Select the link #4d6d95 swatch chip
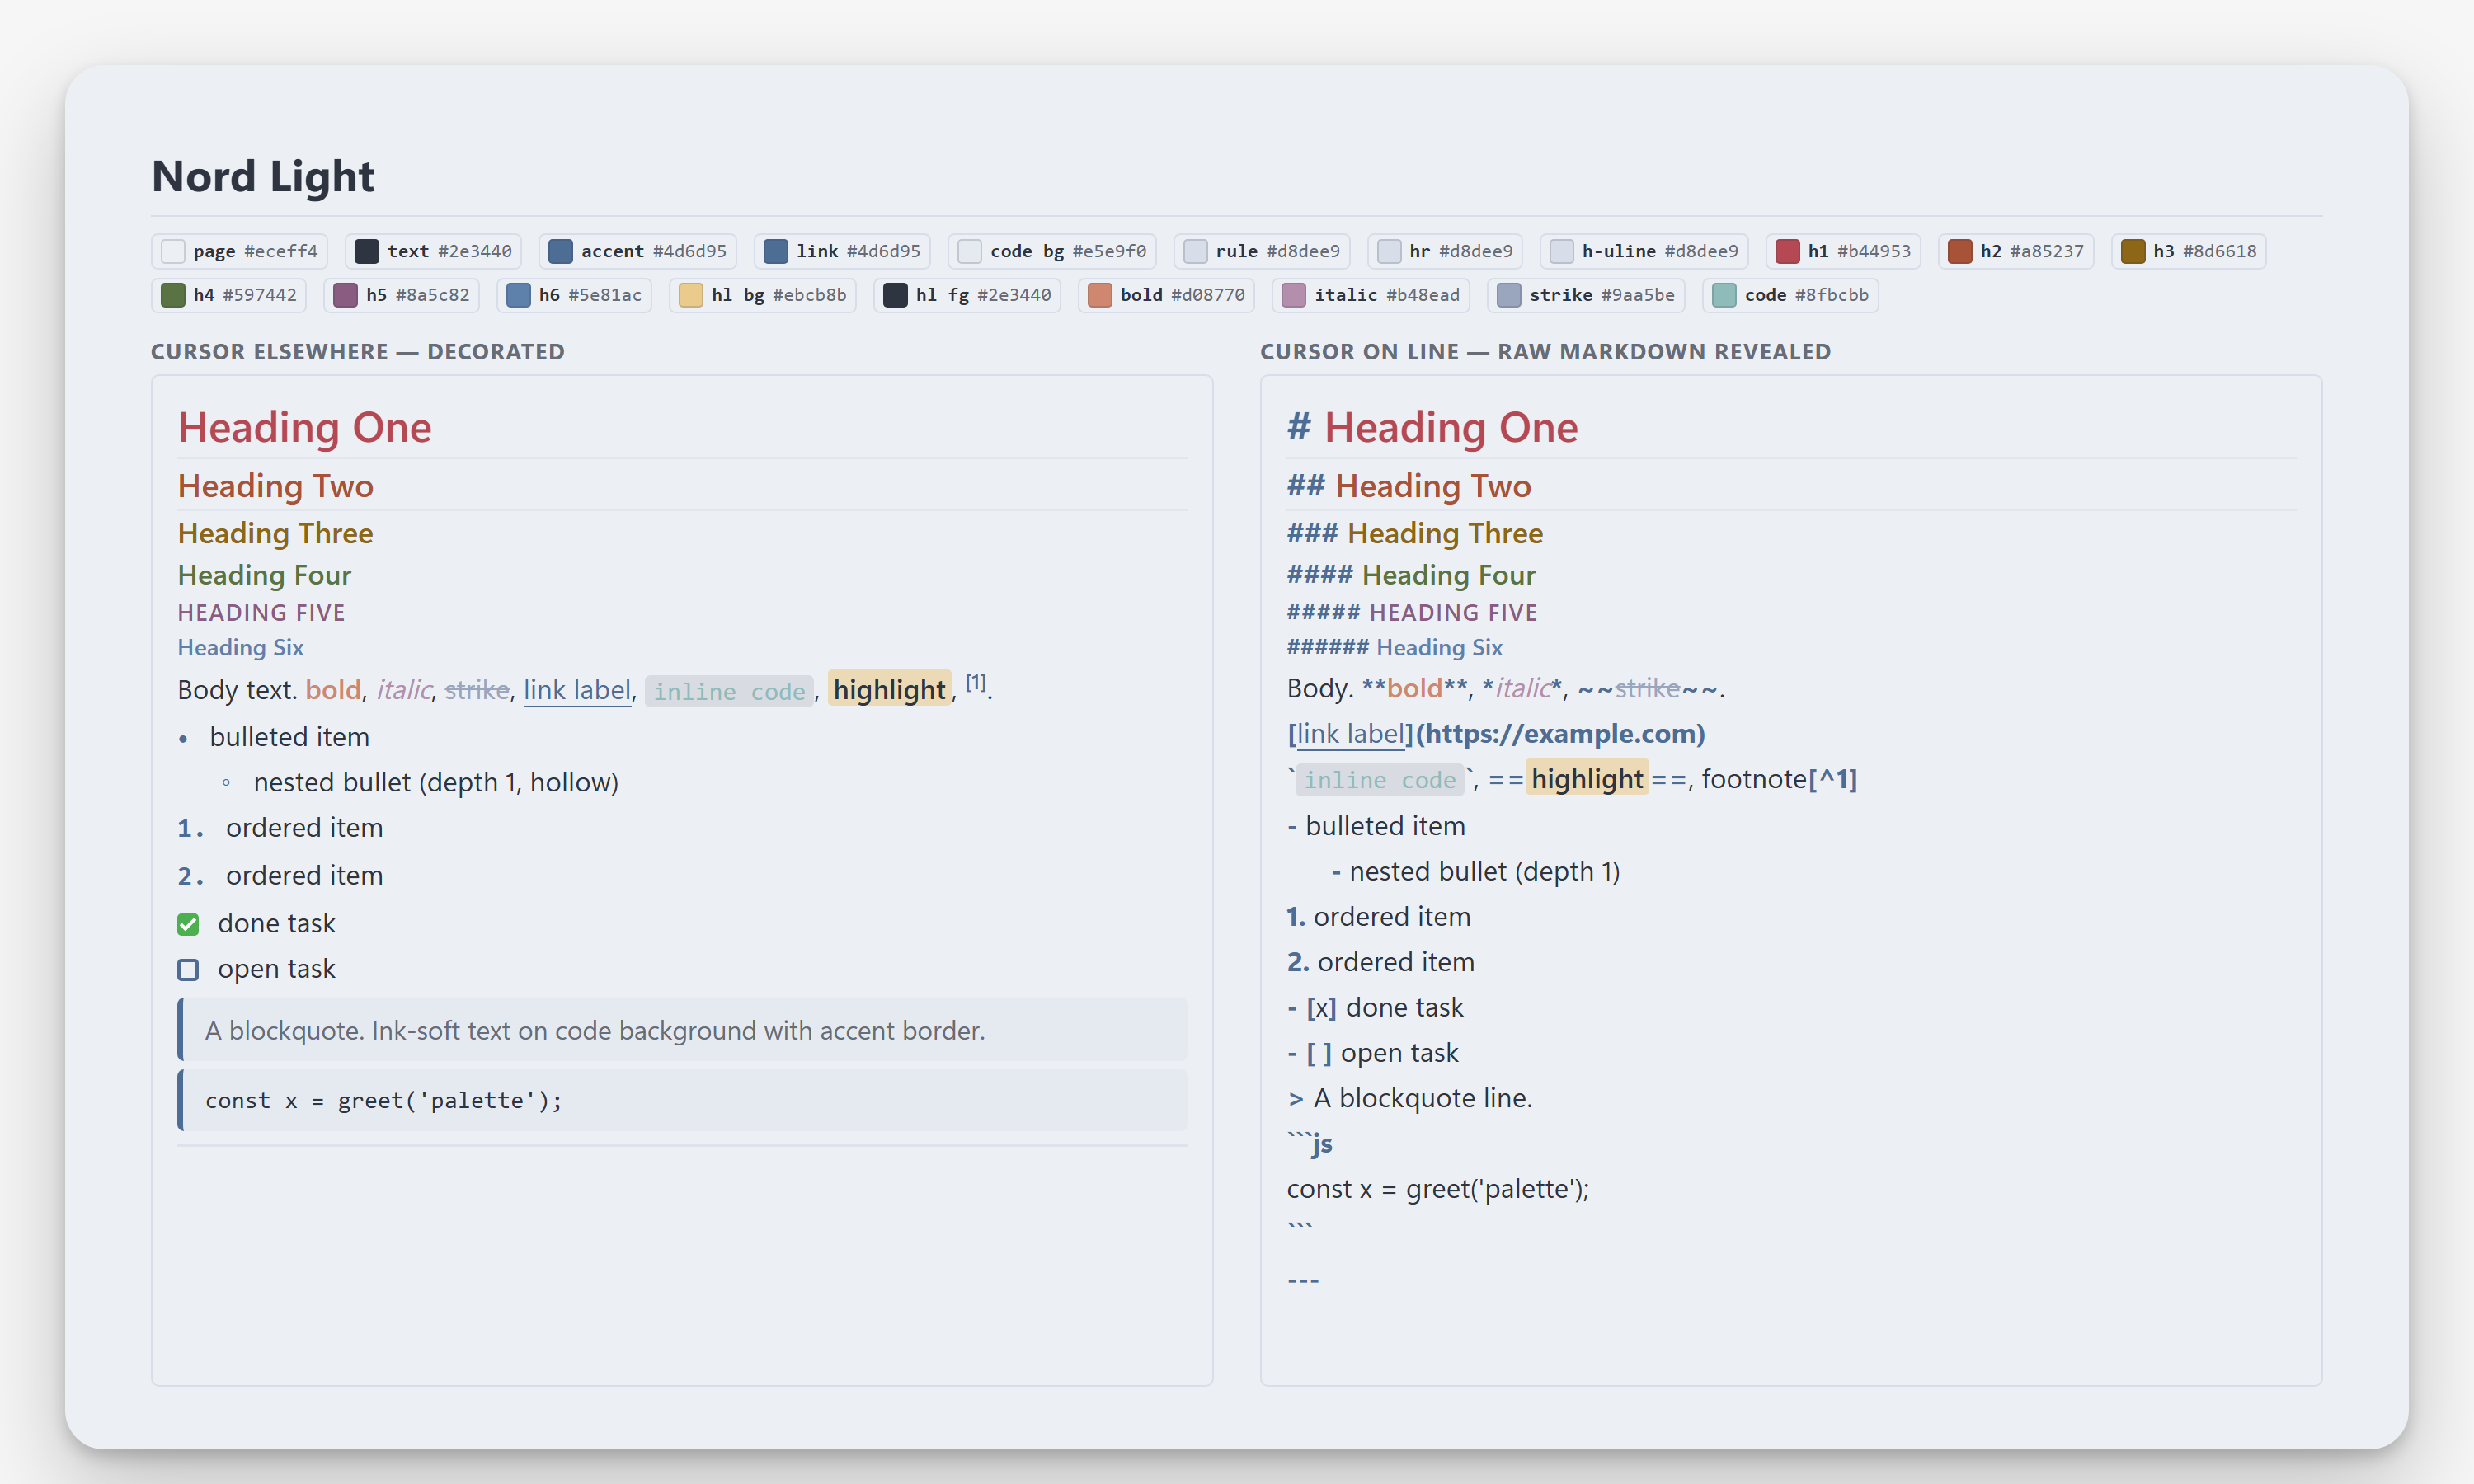2474x1484 pixels. 842,251
